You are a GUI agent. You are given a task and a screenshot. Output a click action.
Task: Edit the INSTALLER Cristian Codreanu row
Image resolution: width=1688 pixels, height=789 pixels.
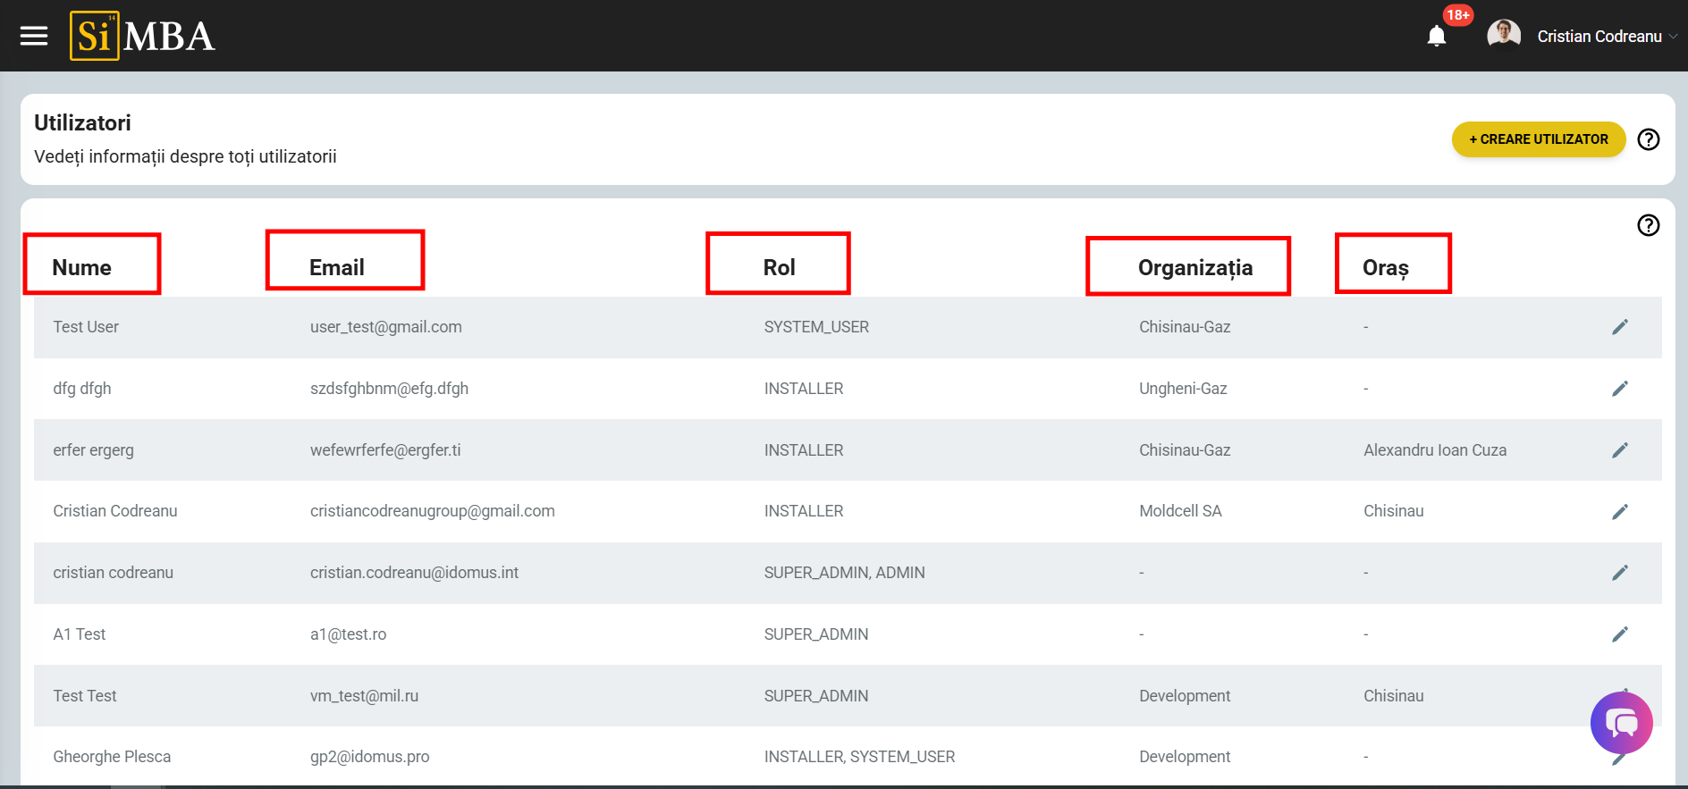(1619, 511)
